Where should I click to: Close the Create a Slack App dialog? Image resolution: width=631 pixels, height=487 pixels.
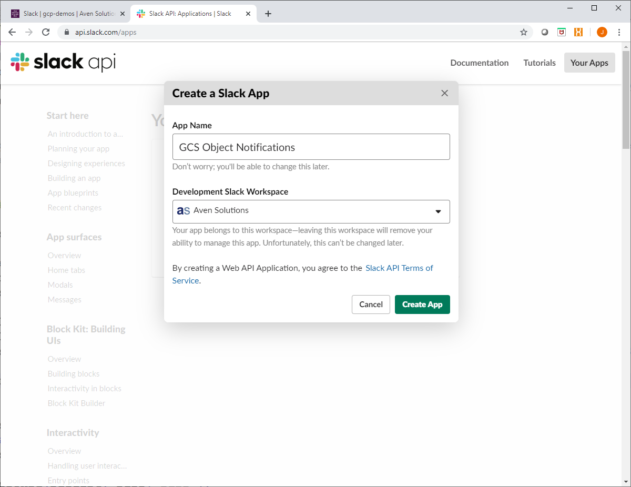click(x=444, y=93)
